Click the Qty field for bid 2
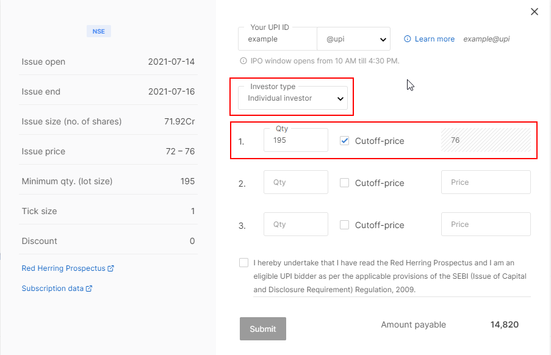The width and height of the screenshot is (551, 355). 296,182
